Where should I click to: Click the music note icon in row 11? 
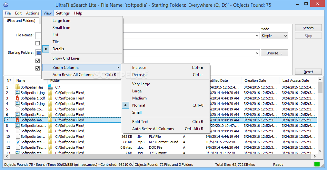pyautogui.click(x=17, y=142)
